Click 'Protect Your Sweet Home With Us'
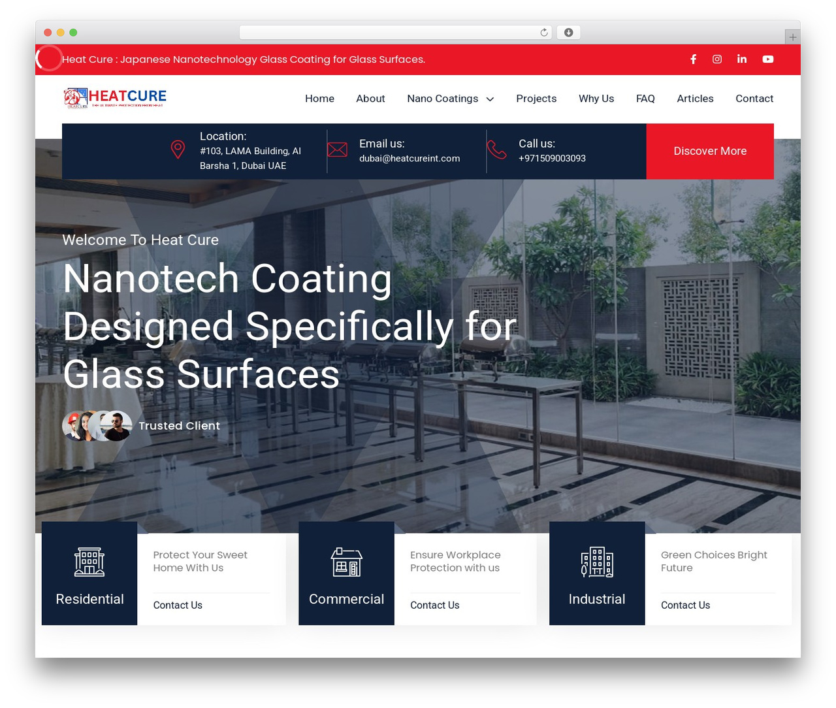The width and height of the screenshot is (836, 708). pyautogui.click(x=200, y=561)
